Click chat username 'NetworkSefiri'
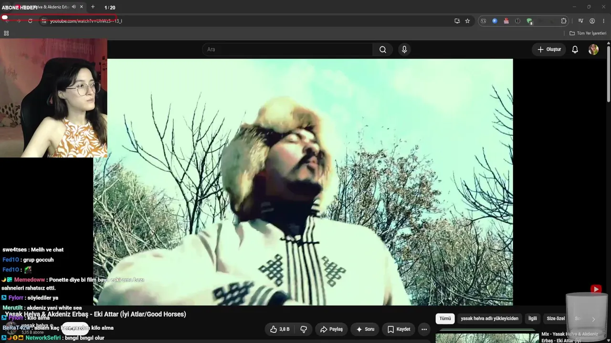Image resolution: width=611 pixels, height=343 pixels. (x=43, y=338)
